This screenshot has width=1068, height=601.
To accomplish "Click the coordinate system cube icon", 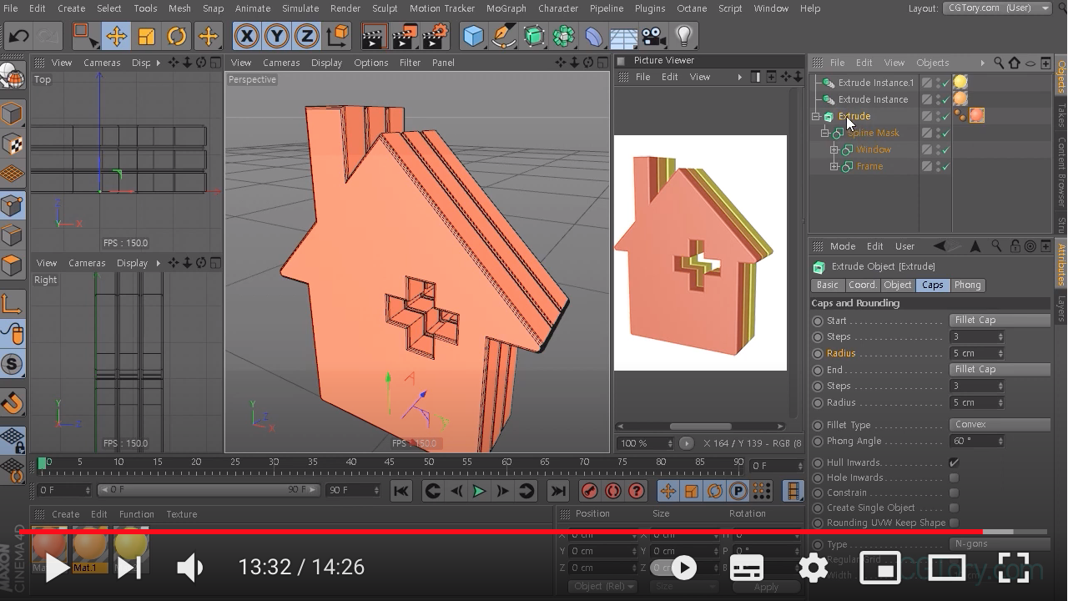I will [x=338, y=36].
